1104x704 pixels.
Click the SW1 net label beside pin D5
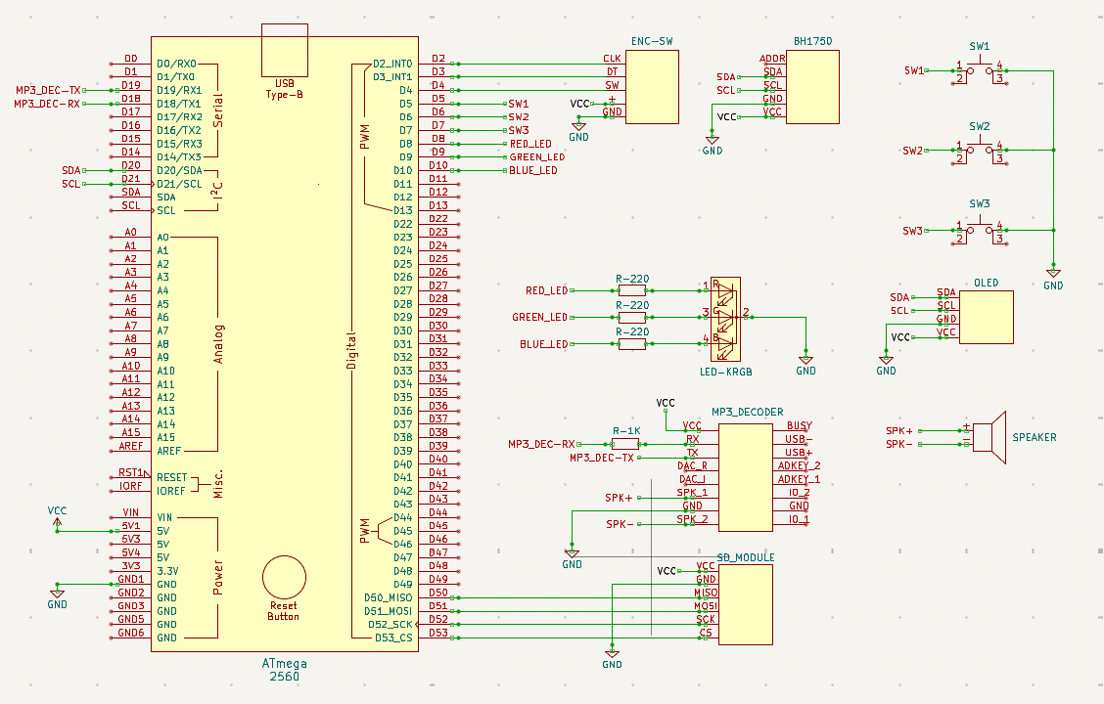518,104
